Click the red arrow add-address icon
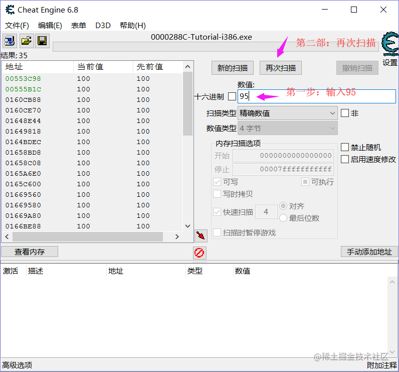399x372 pixels. coord(201,235)
